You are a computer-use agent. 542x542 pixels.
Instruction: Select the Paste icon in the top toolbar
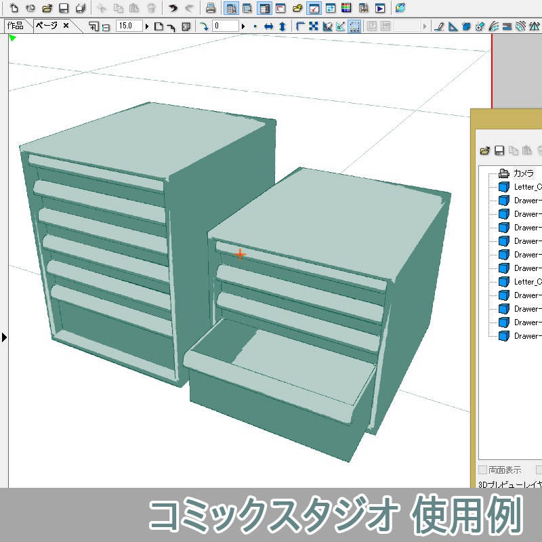point(135,7)
